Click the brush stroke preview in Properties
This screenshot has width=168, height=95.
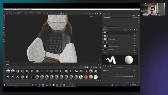point(111,60)
